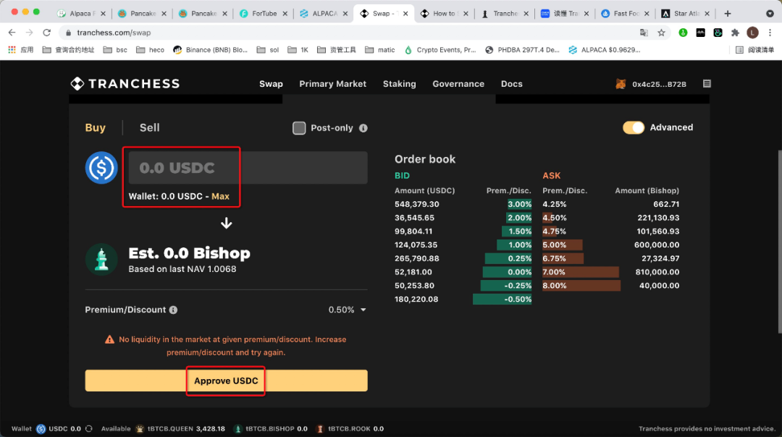This screenshot has height=437, width=782.
Task: Click the Max wallet amount link
Action: (x=220, y=196)
